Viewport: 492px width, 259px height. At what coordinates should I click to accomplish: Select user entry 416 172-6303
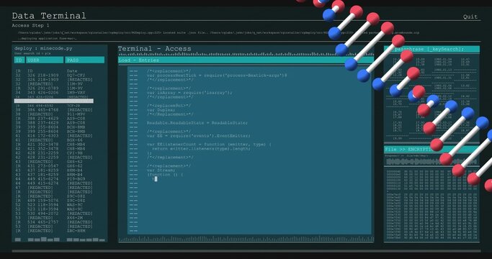[43, 136]
